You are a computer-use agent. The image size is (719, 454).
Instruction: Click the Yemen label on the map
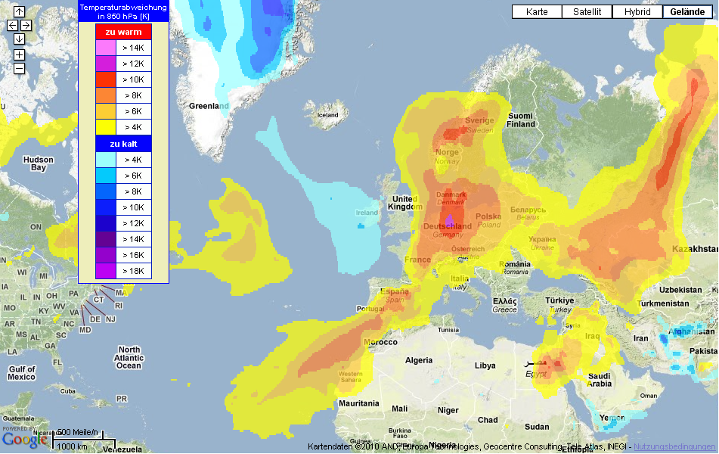click(x=612, y=418)
